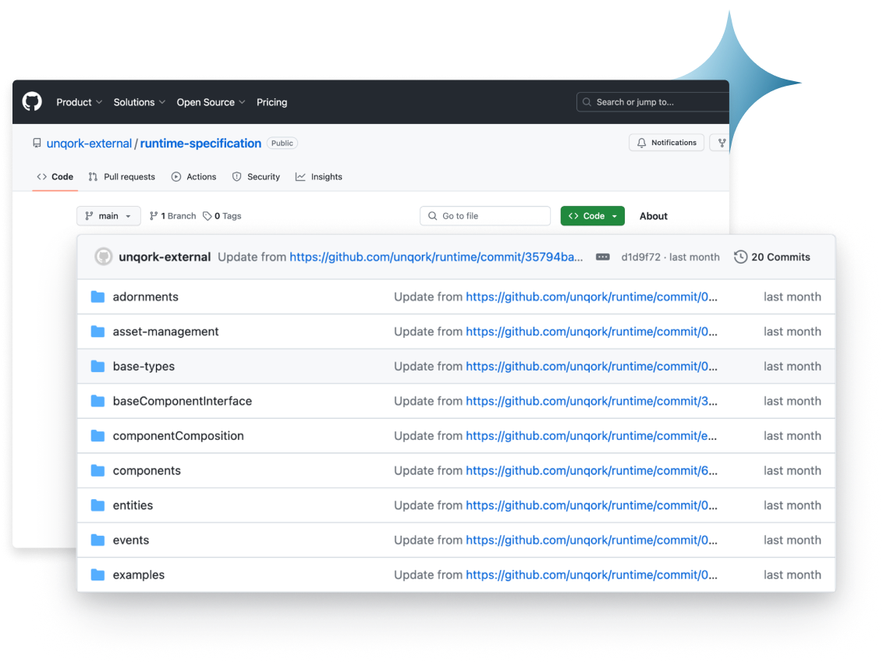Open commit hash d1d9f72
This screenshot has width=883, height=663.
pyautogui.click(x=641, y=257)
